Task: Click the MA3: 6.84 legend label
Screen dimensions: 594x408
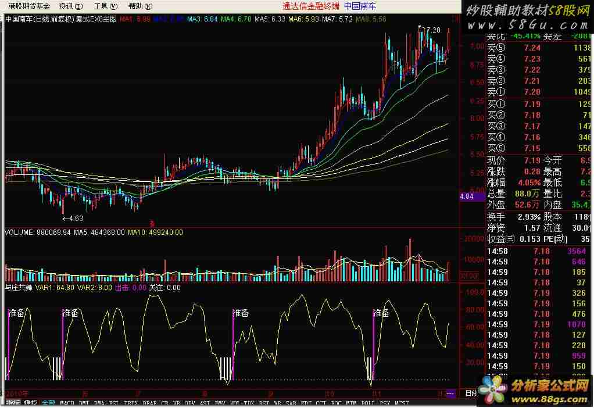Action: 202,19
